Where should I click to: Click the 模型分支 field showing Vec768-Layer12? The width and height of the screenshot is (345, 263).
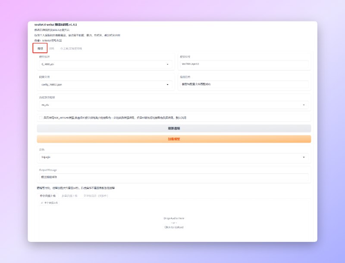[244, 64]
